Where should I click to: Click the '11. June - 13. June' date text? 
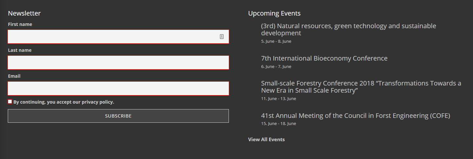(x=278, y=99)
